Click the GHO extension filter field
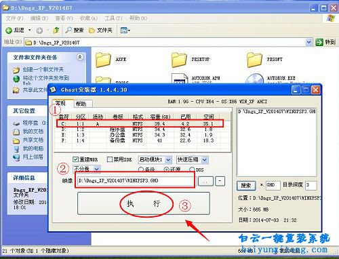The image size is (339, 259). point(273,185)
